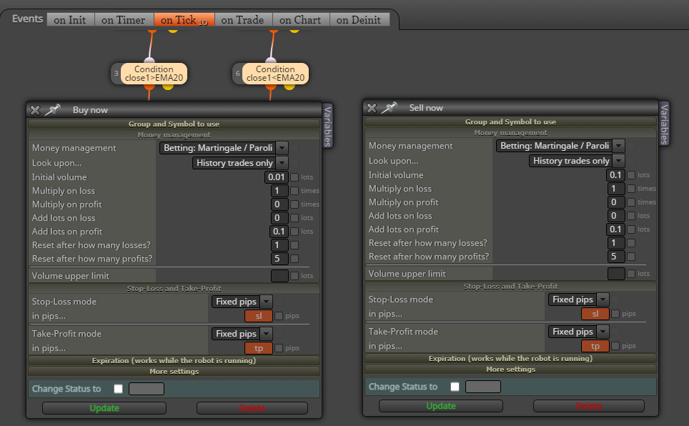Click Delete button in Buy now panel
689x426 pixels.
click(252, 408)
